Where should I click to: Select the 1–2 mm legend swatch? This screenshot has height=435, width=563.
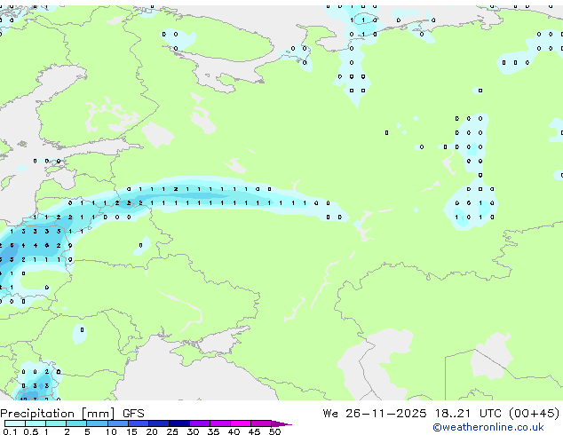click(56, 423)
